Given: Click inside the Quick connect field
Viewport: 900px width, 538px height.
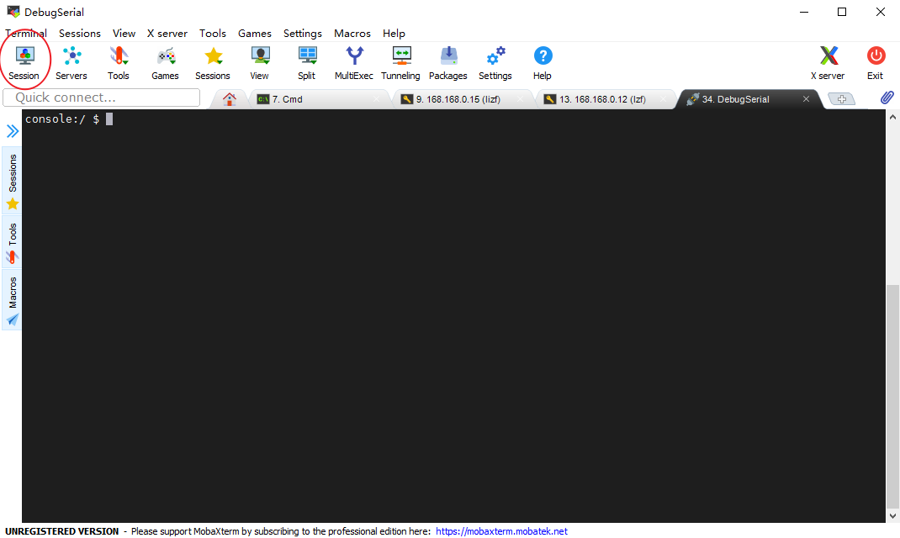Looking at the screenshot, I should [x=101, y=97].
